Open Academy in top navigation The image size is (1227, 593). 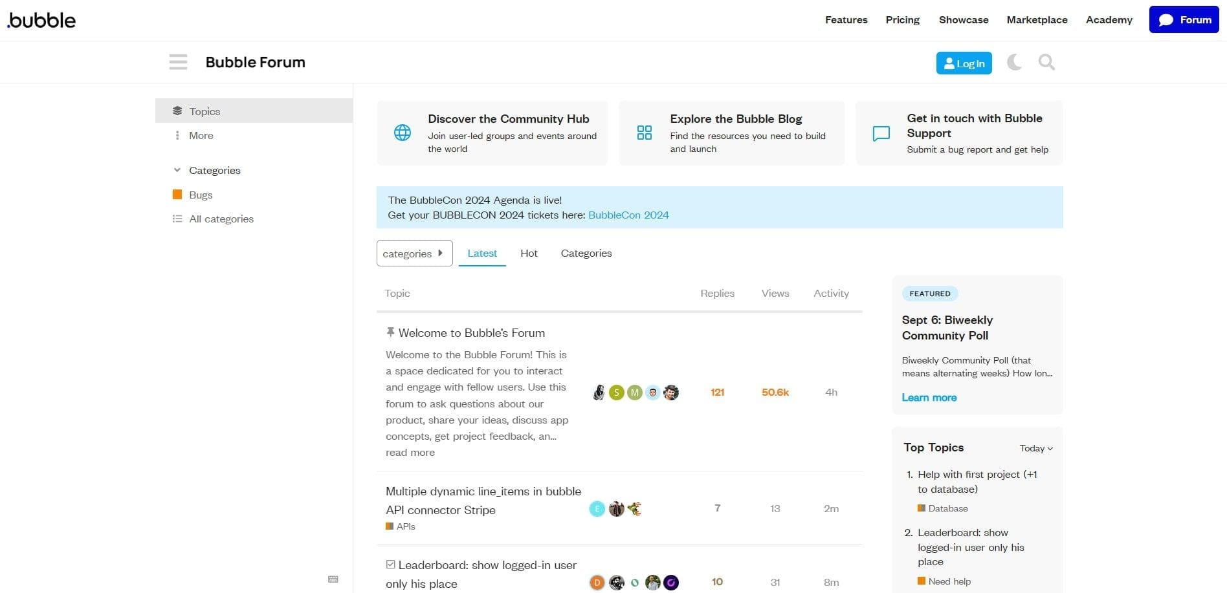(1109, 20)
